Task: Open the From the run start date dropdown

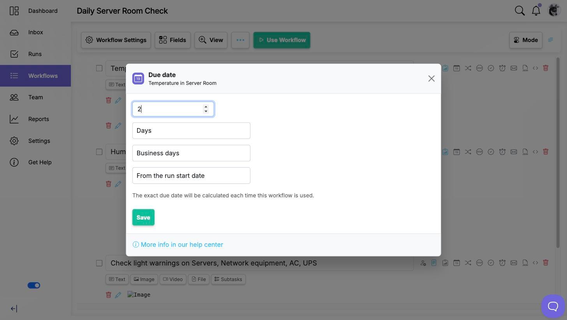Action: pyautogui.click(x=191, y=176)
